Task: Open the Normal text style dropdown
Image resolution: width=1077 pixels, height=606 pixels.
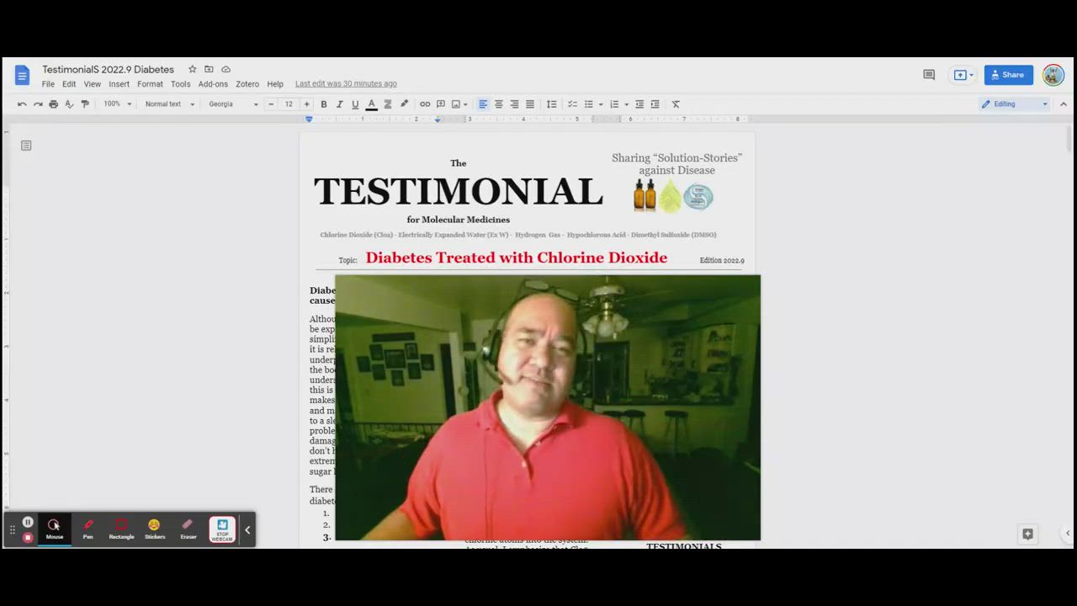Action: tap(169, 104)
